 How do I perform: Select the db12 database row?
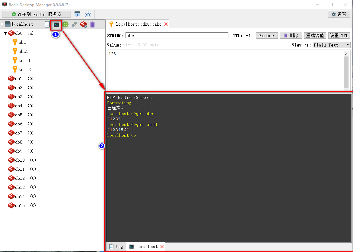tap(22, 178)
